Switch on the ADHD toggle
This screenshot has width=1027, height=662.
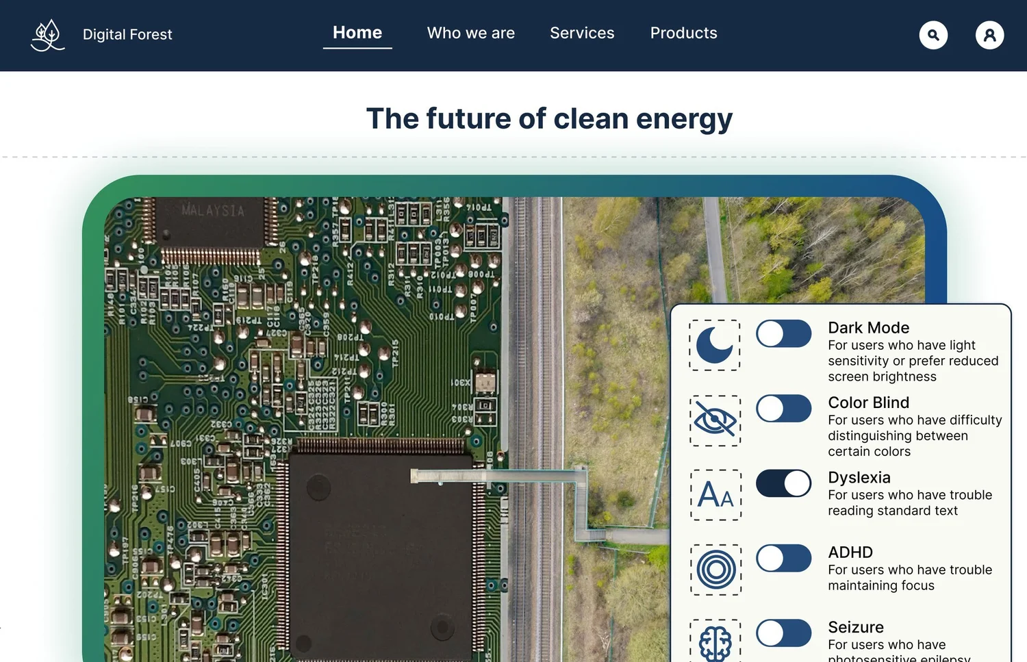click(x=784, y=559)
